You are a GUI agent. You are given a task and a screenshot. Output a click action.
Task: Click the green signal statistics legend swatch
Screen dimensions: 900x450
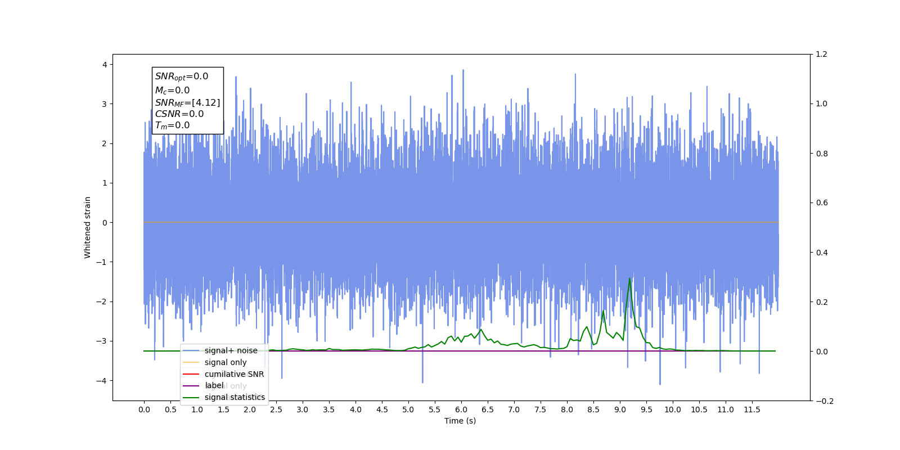point(191,397)
